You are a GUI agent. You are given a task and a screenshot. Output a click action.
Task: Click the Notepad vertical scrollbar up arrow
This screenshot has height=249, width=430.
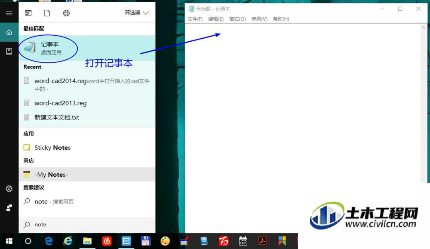[x=424, y=28]
